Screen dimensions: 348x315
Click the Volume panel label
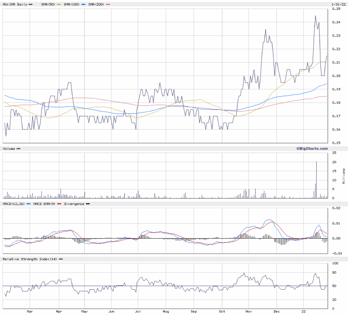click(x=9, y=148)
